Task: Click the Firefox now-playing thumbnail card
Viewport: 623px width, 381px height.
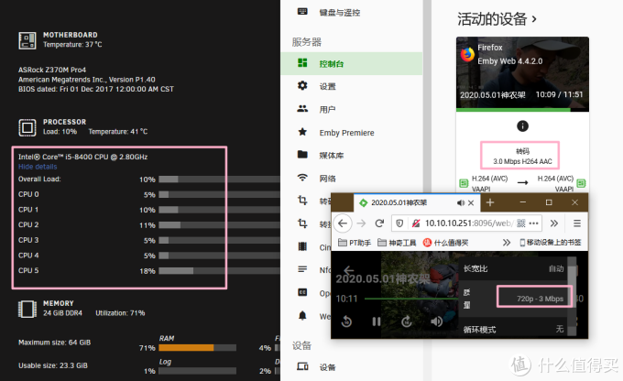Action: (x=522, y=74)
